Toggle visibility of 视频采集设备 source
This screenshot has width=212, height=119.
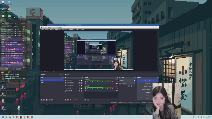click(x=79, y=85)
